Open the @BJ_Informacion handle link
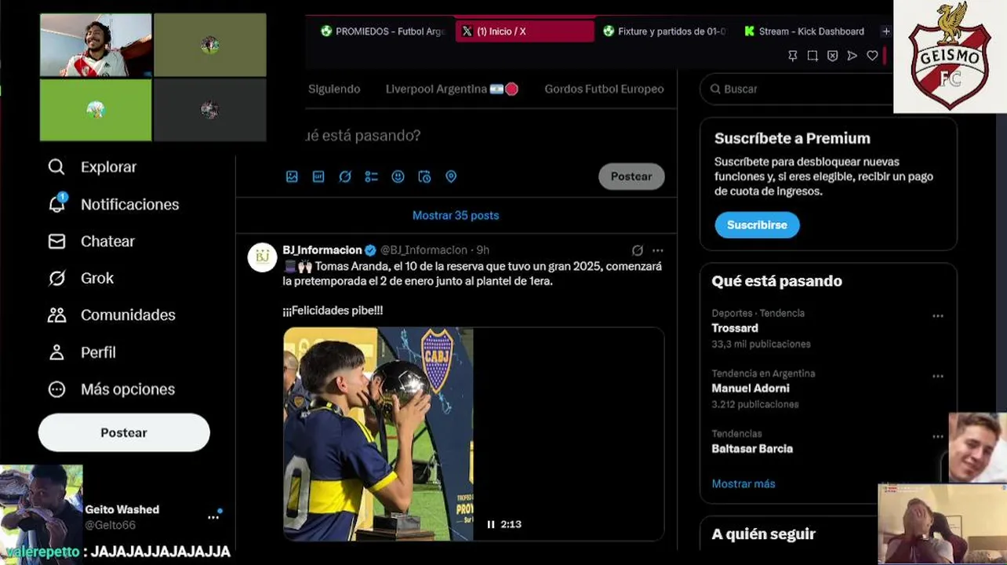This screenshot has height=565, width=1007. coord(424,250)
